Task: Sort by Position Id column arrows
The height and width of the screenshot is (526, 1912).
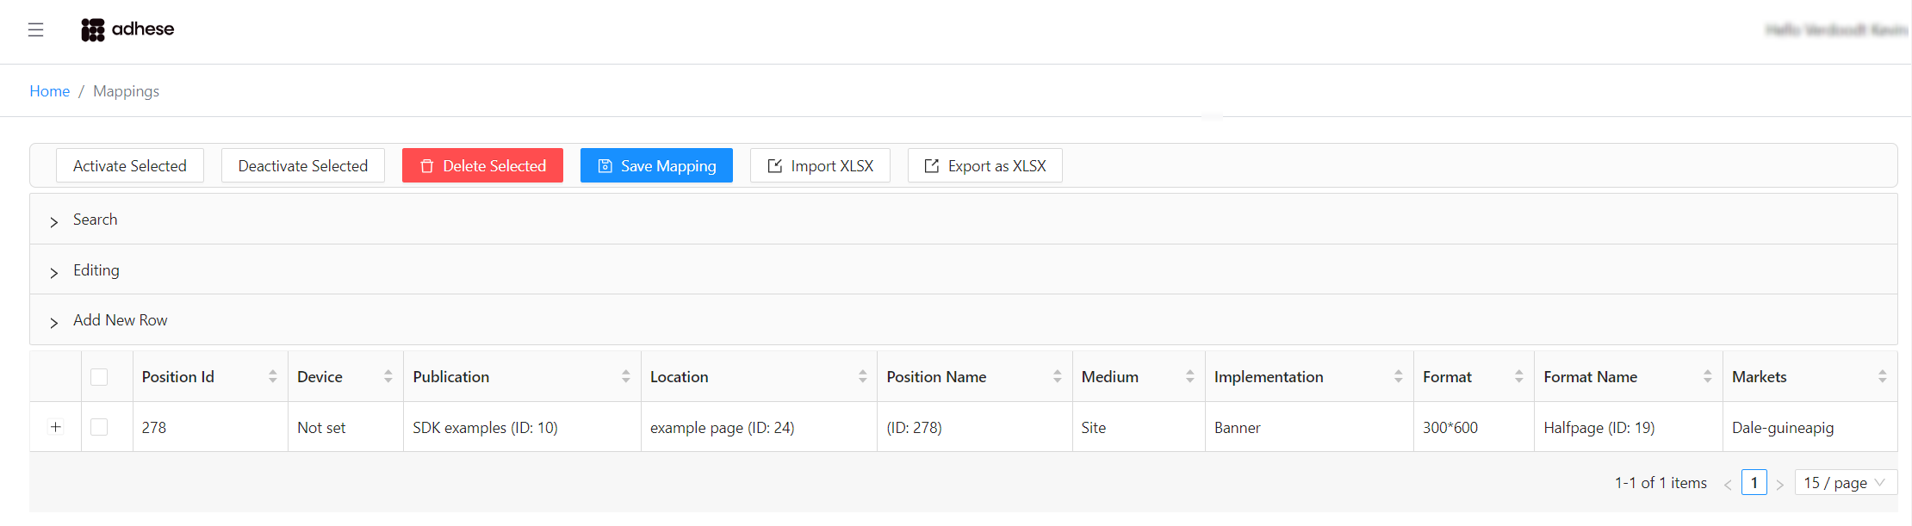Action: click(272, 376)
